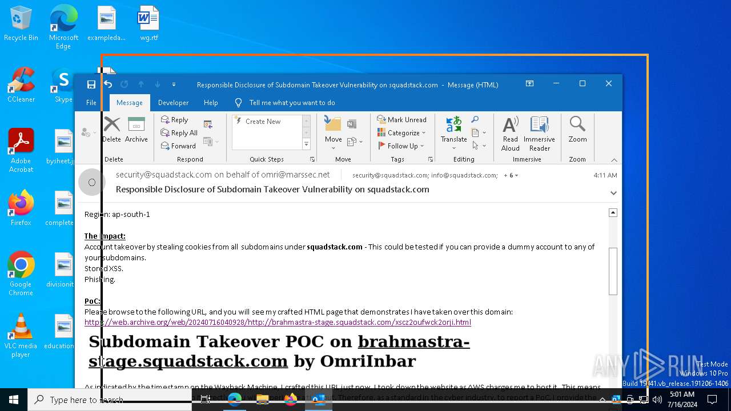731x411 pixels.
Task: Expand the +6 more recipients list
Action: pos(511,175)
